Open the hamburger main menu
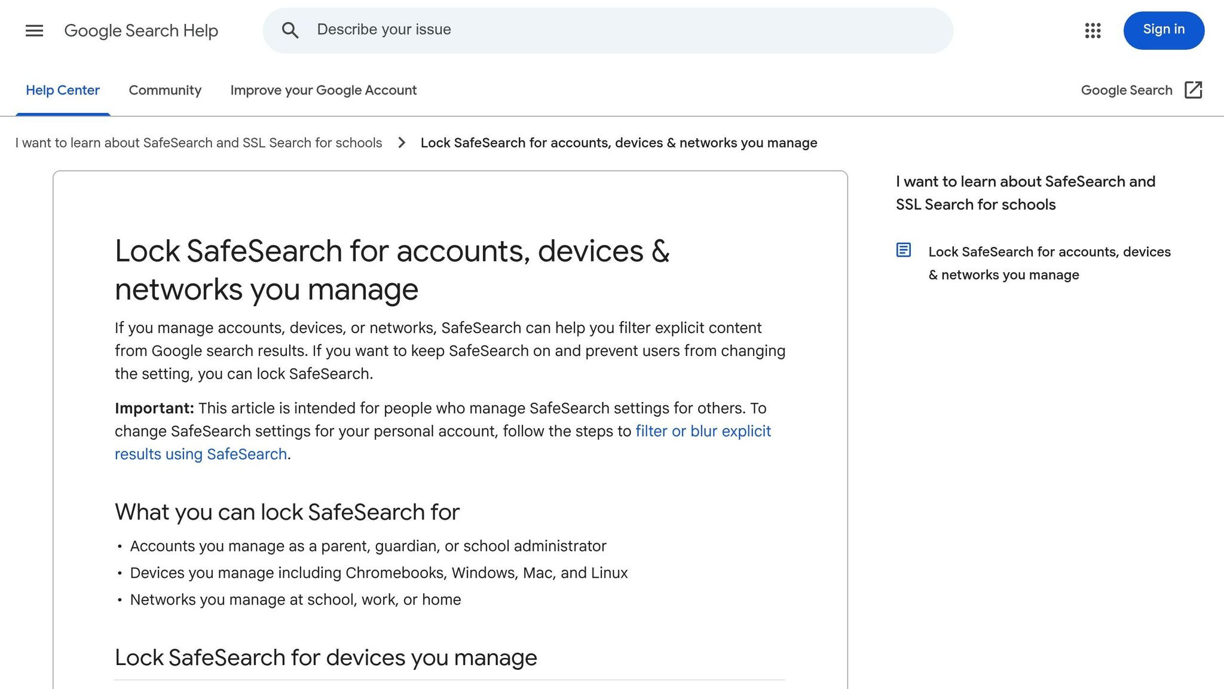The height and width of the screenshot is (689, 1224). (x=34, y=31)
